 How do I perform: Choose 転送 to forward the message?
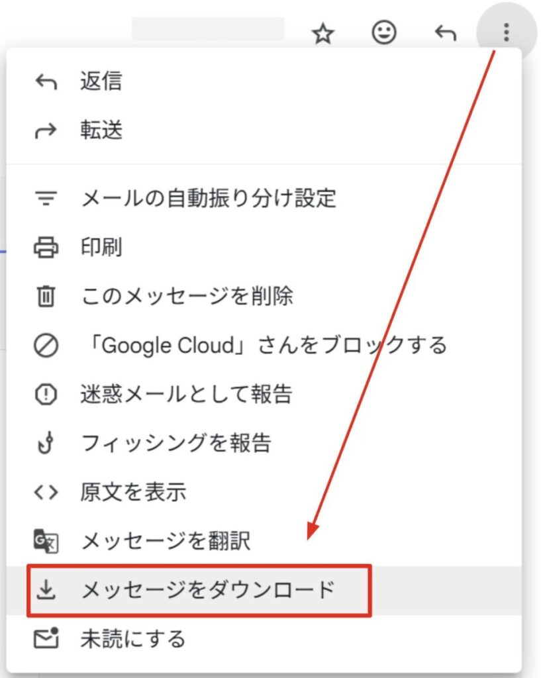click(101, 130)
